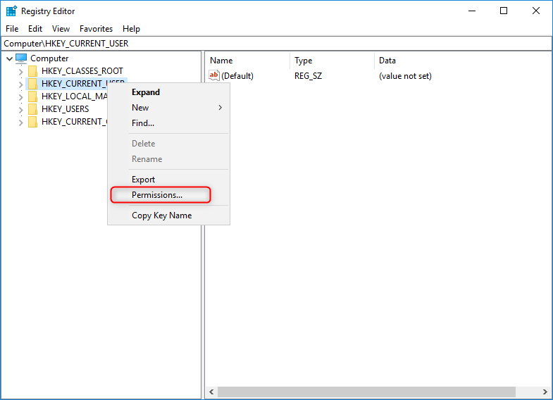Select Copy Key Name option
The image size is (553, 400).
coord(161,215)
